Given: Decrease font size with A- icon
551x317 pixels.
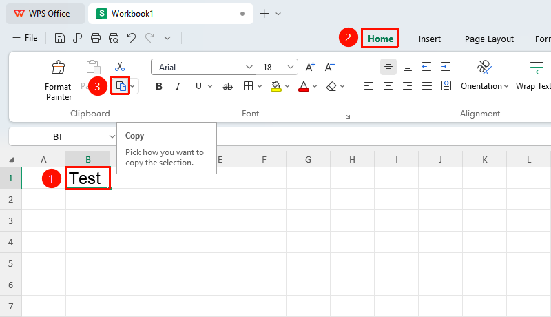Looking at the screenshot, I should point(330,67).
